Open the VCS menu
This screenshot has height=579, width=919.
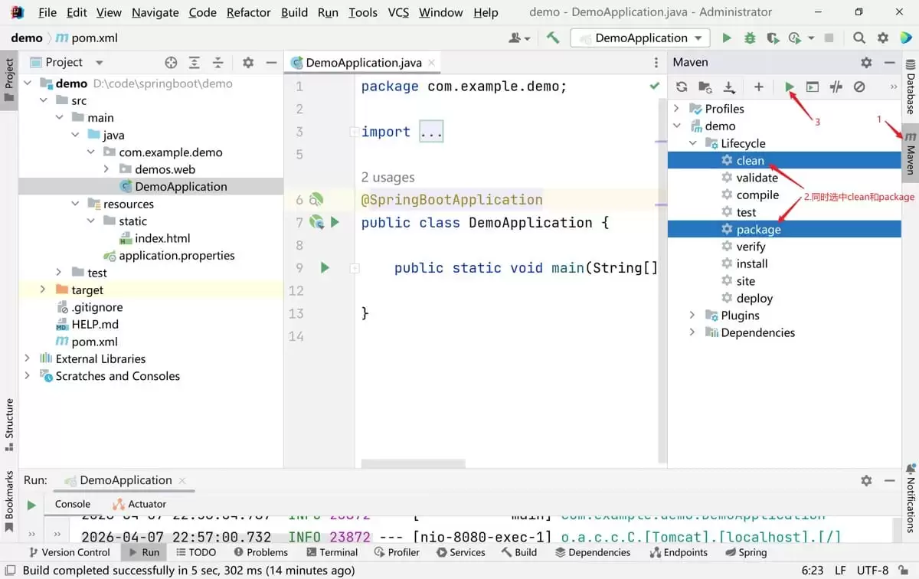pos(398,12)
